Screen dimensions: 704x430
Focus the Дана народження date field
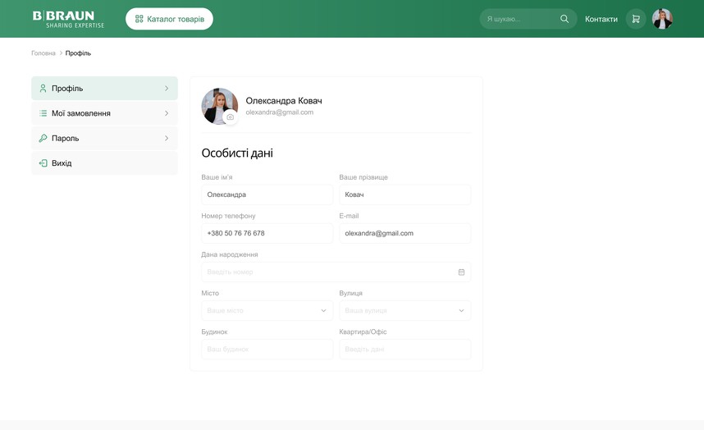[x=336, y=272]
